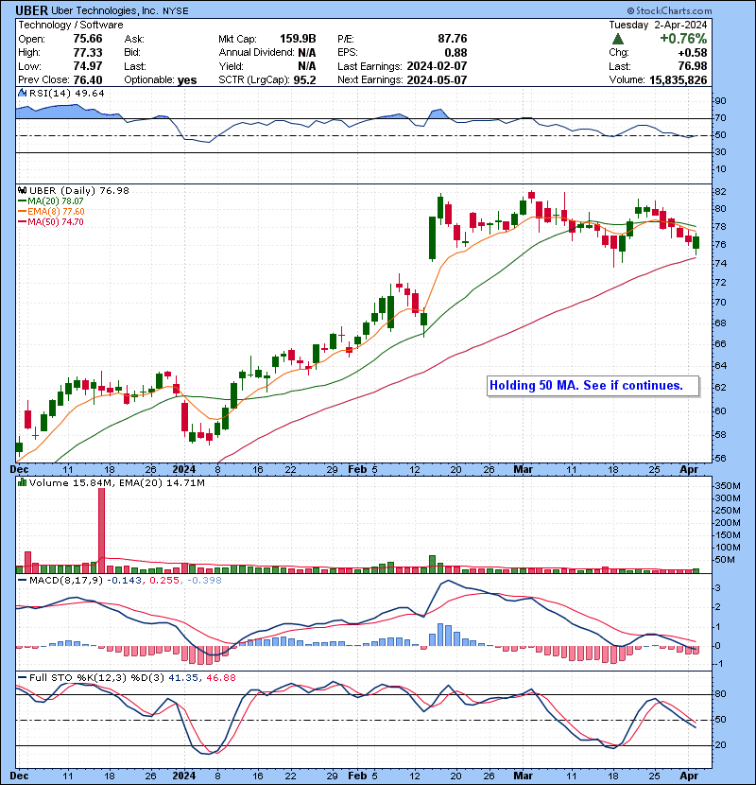Image resolution: width=756 pixels, height=785 pixels.
Task: Click the MA(50) 74.70 legend text
Action: click(56, 222)
